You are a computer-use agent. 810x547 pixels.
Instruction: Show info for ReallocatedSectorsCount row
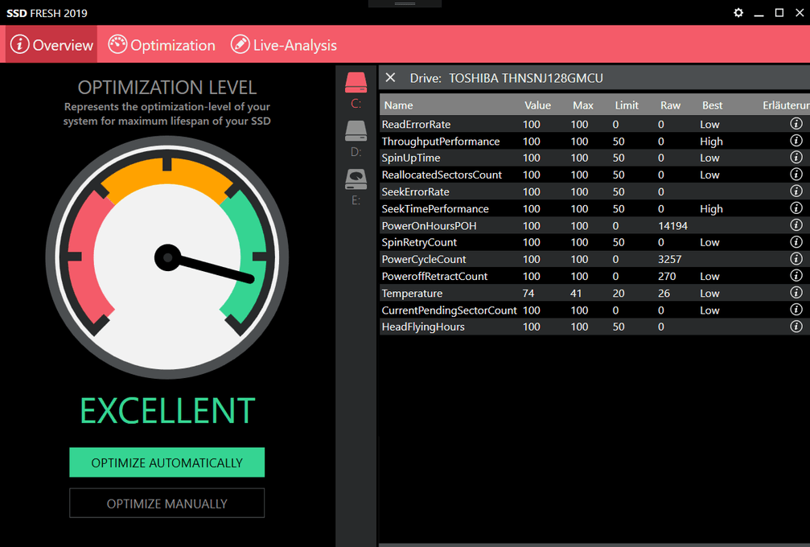796,174
